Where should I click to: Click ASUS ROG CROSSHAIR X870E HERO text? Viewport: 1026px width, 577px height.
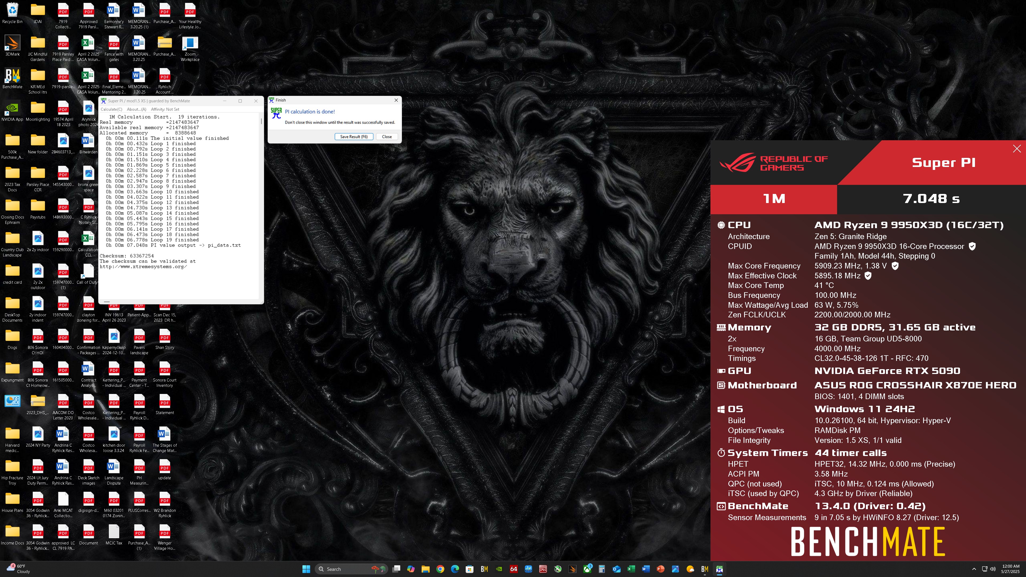tap(915, 385)
